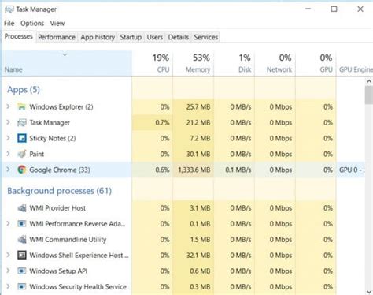The image size is (373, 295).
Task: Close the Task Manager window
Action: click(x=360, y=9)
